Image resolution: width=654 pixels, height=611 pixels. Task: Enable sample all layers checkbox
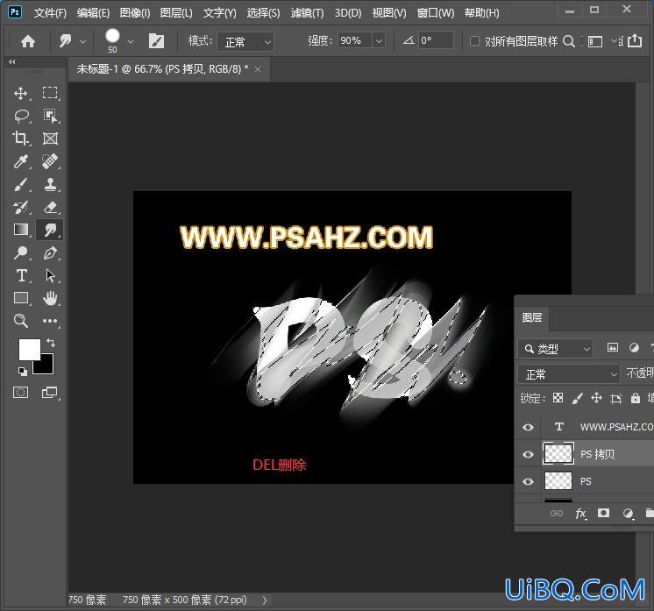point(474,41)
